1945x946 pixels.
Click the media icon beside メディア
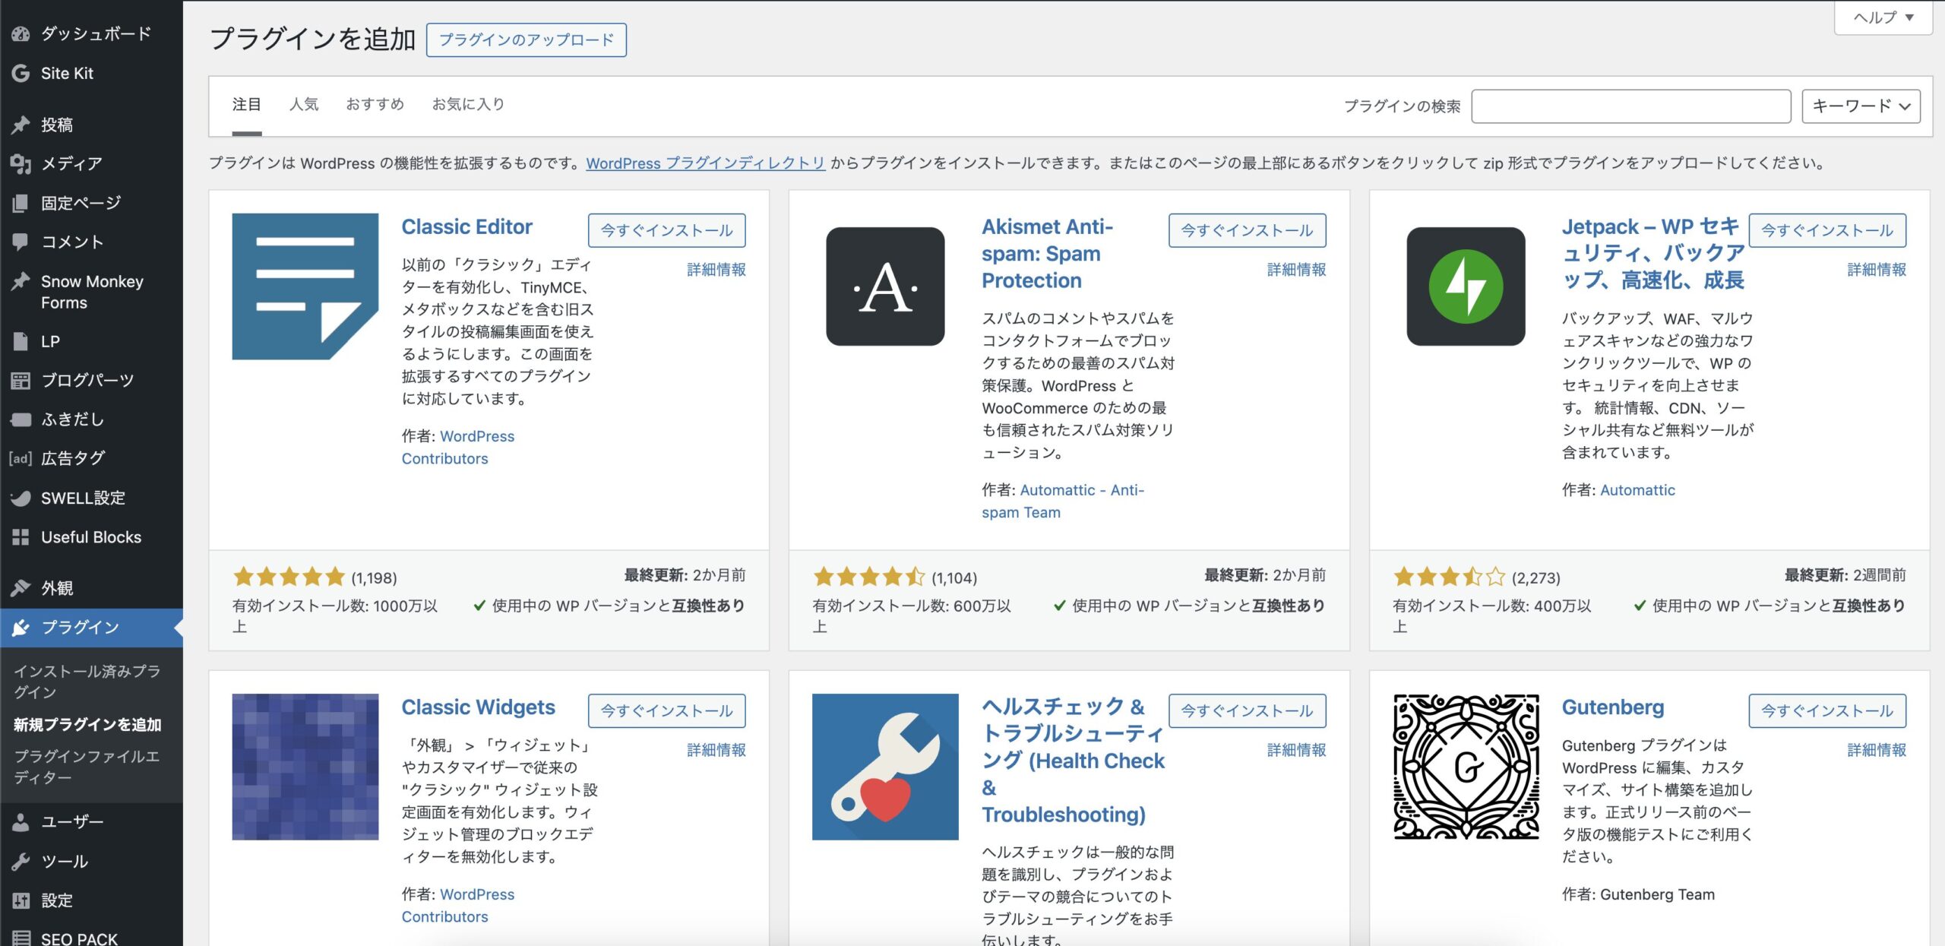pyautogui.click(x=21, y=163)
